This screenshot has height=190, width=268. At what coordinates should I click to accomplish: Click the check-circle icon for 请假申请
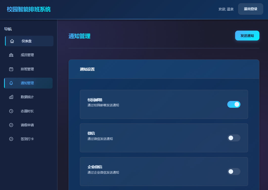(x=11, y=125)
